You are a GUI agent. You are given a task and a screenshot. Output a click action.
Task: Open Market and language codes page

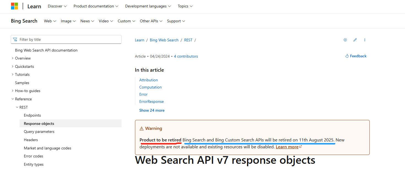[x=47, y=148]
